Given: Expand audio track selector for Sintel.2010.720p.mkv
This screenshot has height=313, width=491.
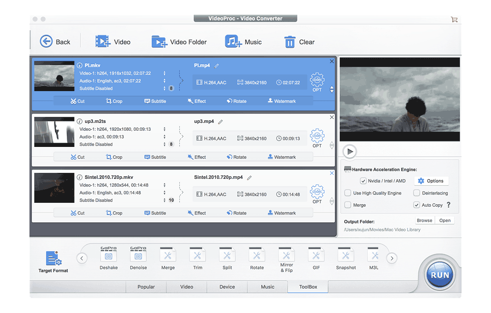Looking at the screenshot, I should [164, 193].
